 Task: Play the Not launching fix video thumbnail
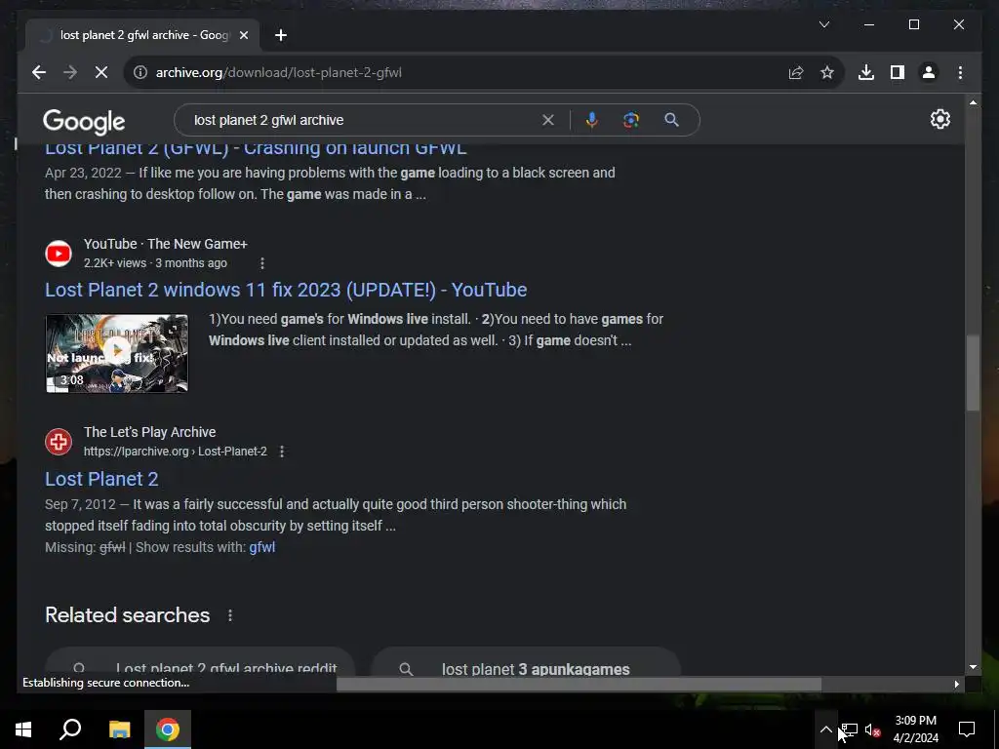[x=117, y=353]
